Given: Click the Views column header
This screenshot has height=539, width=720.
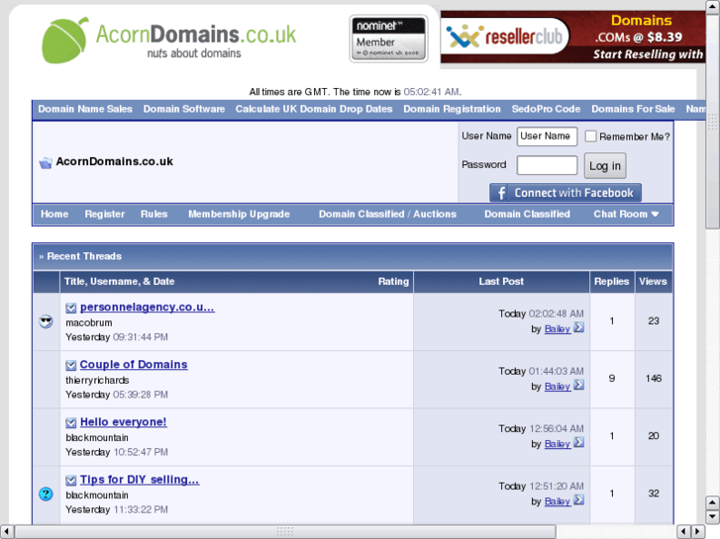Looking at the screenshot, I should pos(653,282).
